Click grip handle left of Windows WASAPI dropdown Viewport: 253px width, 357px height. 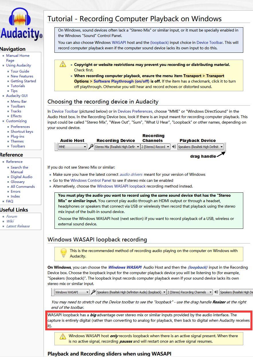click(53, 292)
